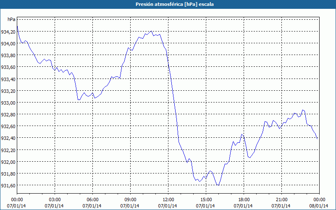Screen dimensions: 336x210
Task: Click the pressure curve minimum near 16:00
Action: click(218, 185)
